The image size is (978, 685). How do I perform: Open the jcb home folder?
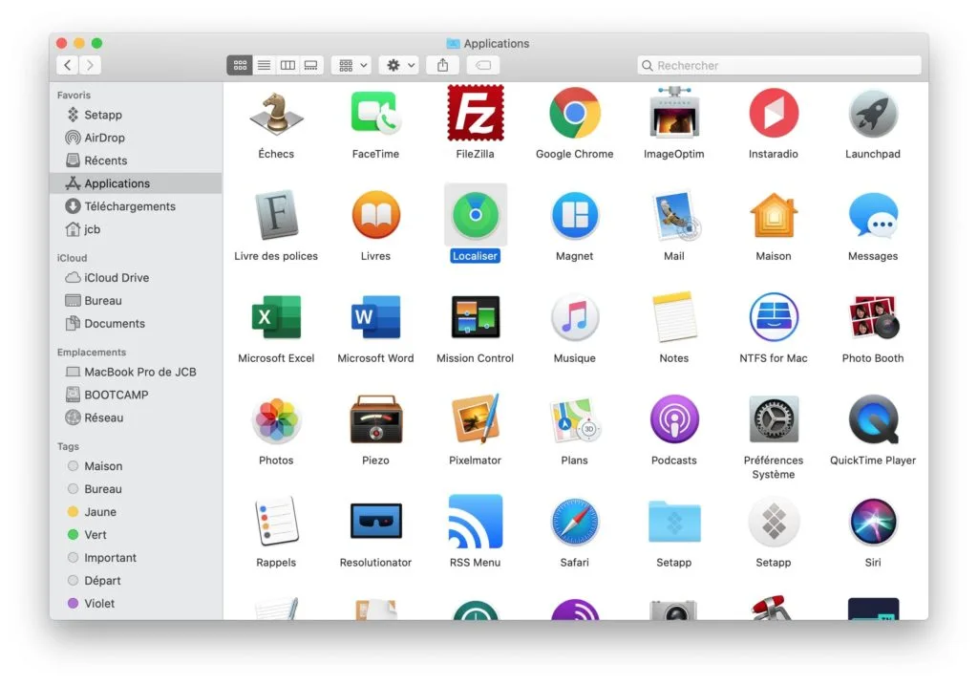[x=136, y=229]
